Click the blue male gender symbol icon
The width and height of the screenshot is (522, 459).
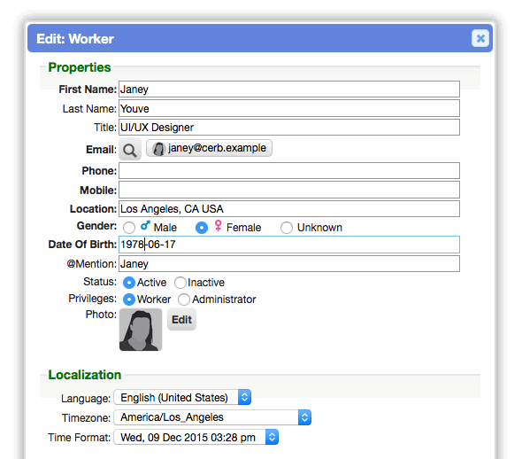click(145, 226)
